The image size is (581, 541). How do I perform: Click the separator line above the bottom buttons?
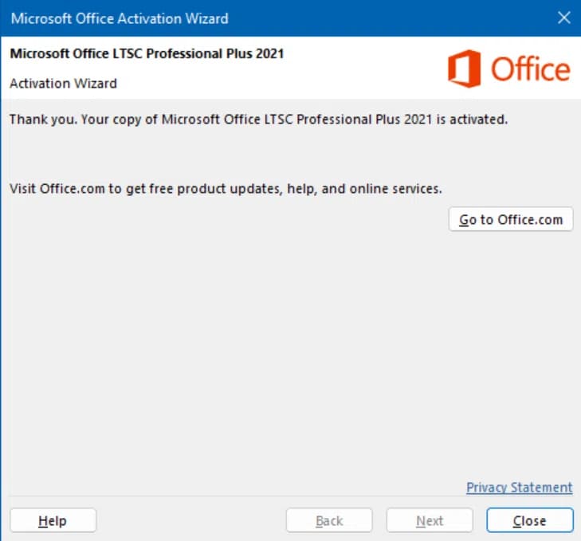point(239,497)
